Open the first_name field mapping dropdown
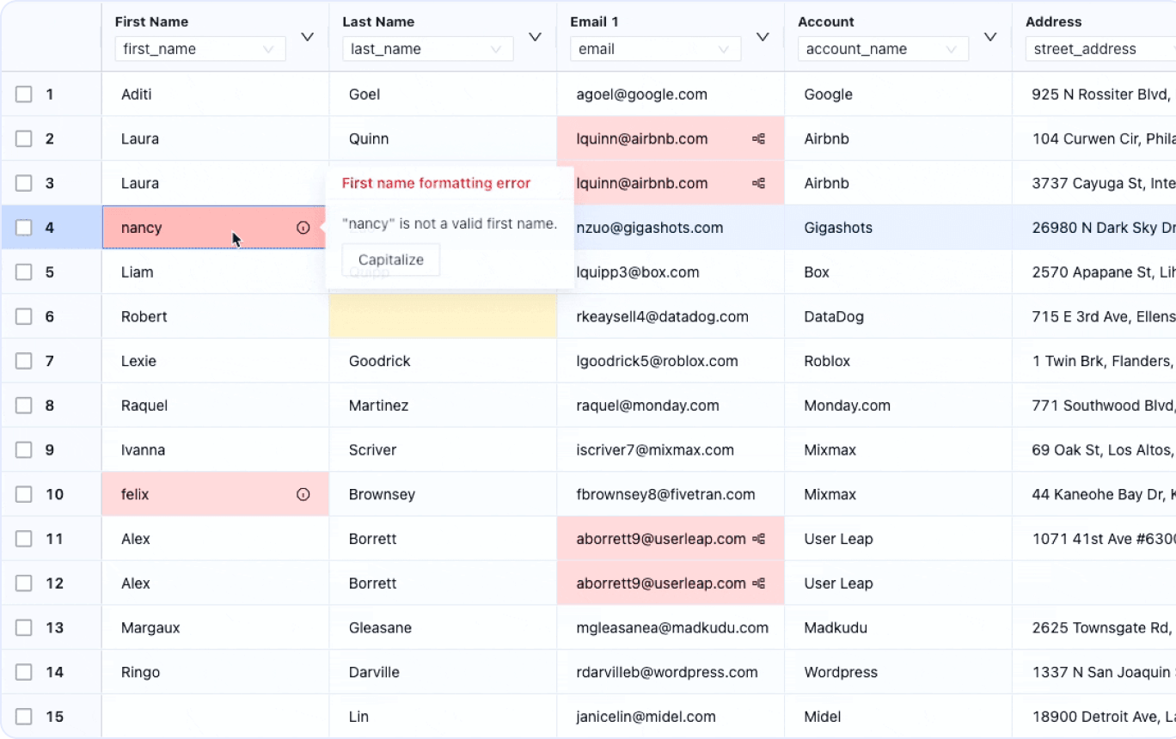 199,49
